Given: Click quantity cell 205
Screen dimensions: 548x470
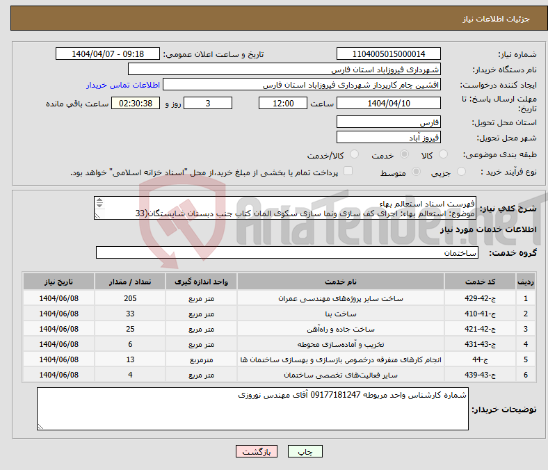Looking at the screenshot, I should (x=130, y=298).
